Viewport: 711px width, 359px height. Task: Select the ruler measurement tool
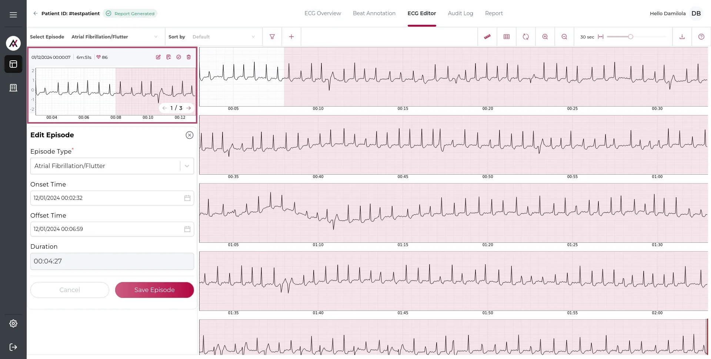click(487, 37)
